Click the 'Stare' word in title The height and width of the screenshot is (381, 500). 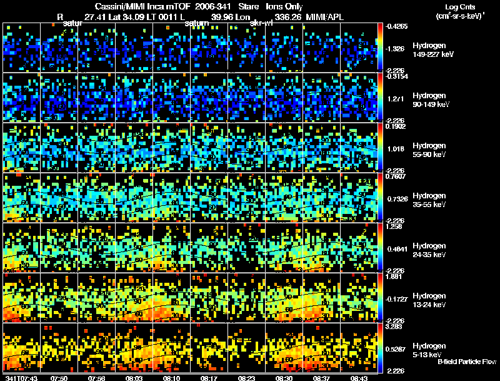(x=248, y=7)
